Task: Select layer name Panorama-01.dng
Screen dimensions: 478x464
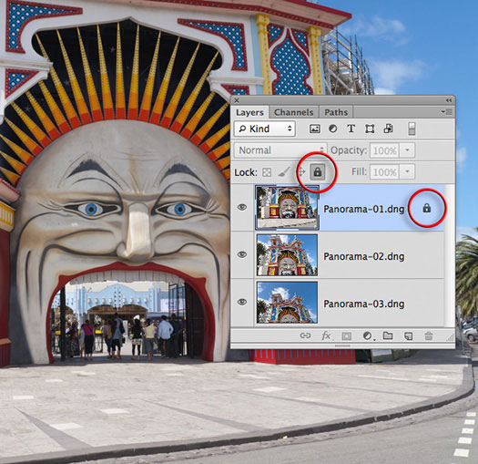Action: coord(363,209)
